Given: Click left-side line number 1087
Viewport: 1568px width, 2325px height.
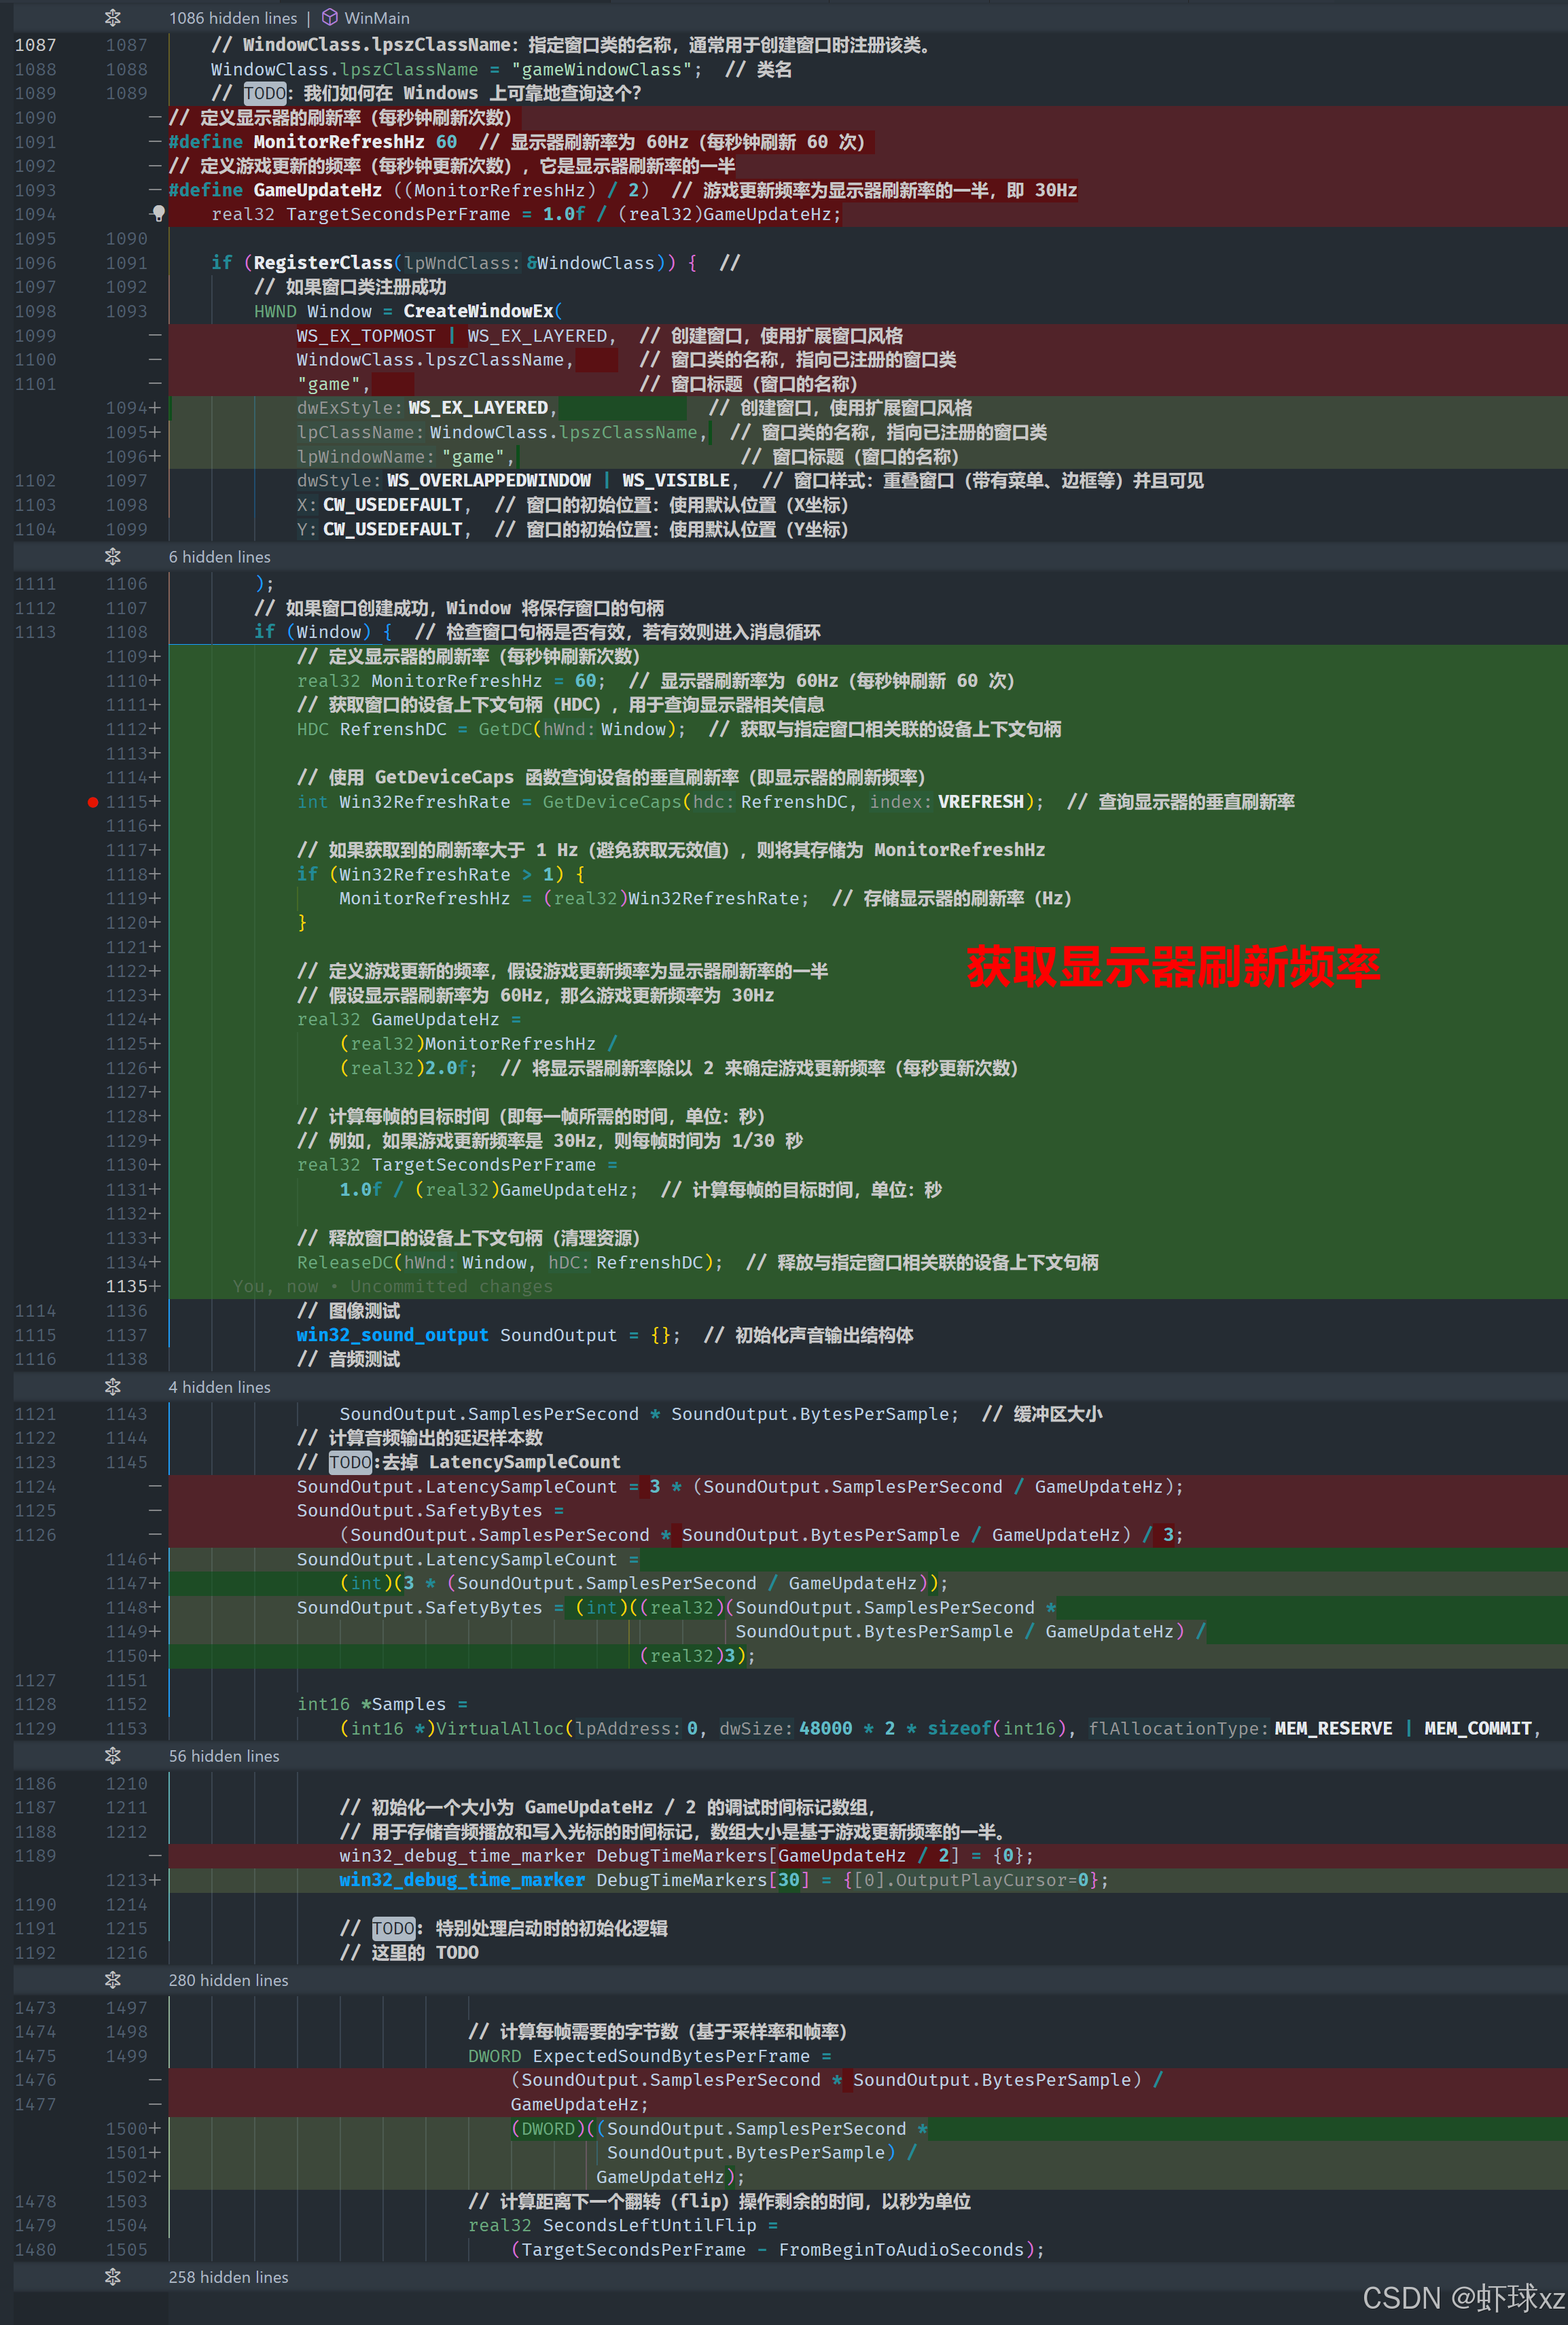Looking at the screenshot, I should pos(35,45).
